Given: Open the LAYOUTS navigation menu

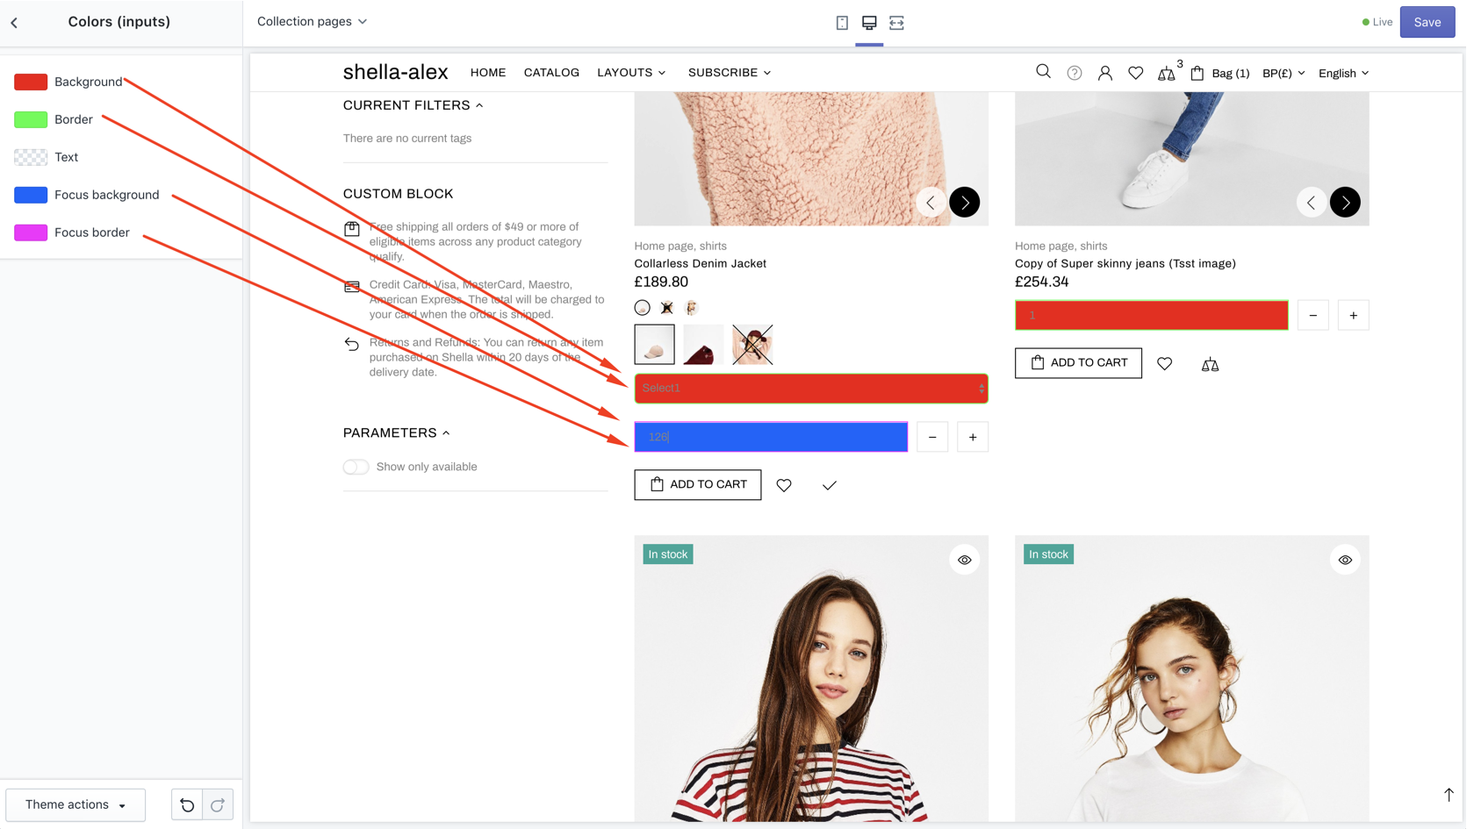Looking at the screenshot, I should [x=630, y=73].
